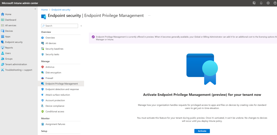Click the Home breadcrumb link
Image resolution: width=277 pixels, height=135 pixels.
44,10
